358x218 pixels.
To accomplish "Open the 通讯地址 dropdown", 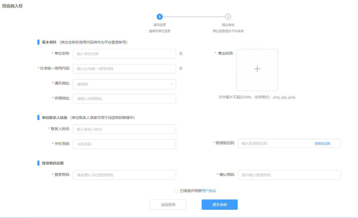I will pyautogui.click(x=124, y=84).
